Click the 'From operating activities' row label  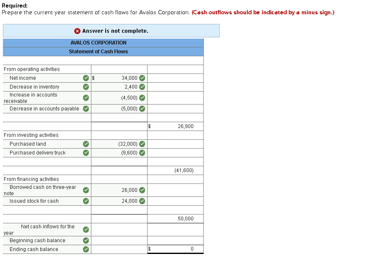pos(32,69)
